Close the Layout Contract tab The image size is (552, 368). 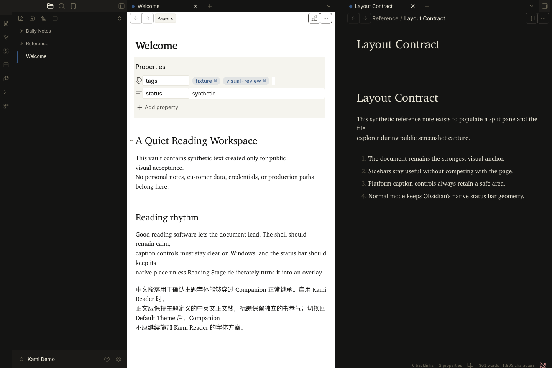point(413,6)
